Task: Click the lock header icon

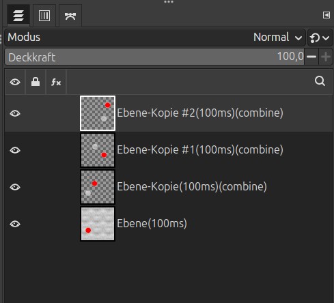Action: (x=36, y=82)
